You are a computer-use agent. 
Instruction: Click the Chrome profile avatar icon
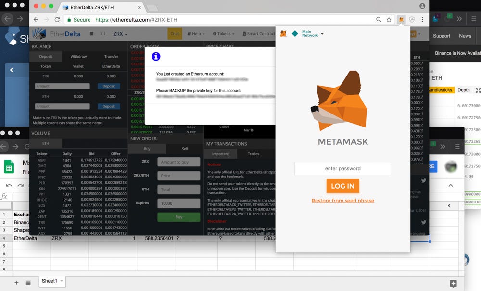click(422, 6)
